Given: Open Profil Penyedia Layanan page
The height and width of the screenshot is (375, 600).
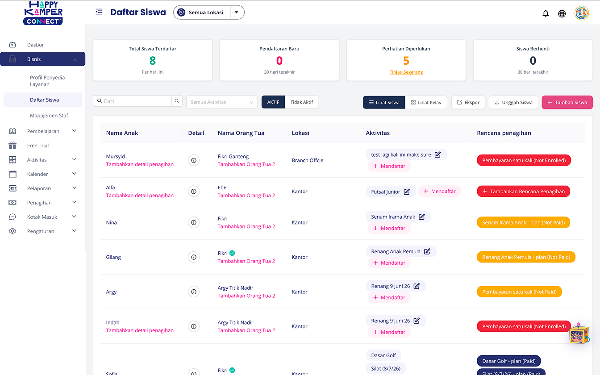Looking at the screenshot, I should 47,81.
